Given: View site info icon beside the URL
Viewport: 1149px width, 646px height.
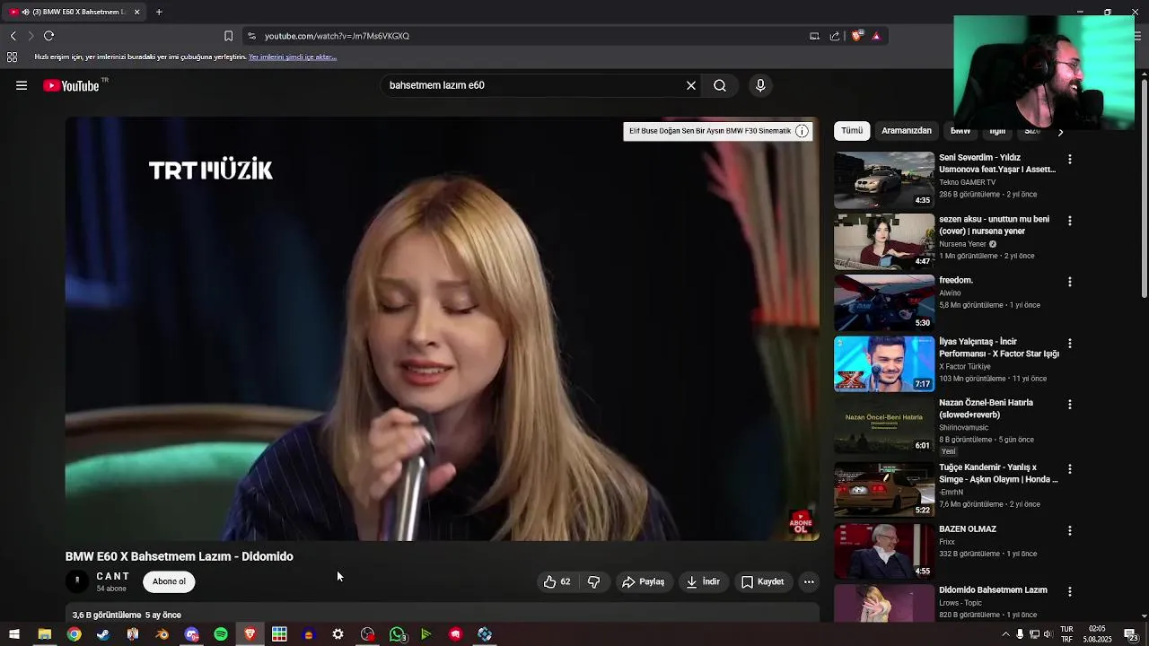Looking at the screenshot, I should pyautogui.click(x=251, y=36).
